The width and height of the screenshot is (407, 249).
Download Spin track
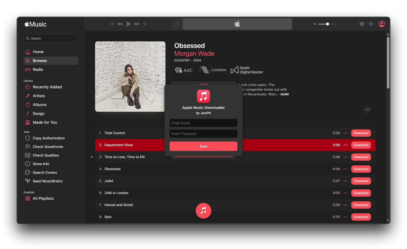(361, 217)
